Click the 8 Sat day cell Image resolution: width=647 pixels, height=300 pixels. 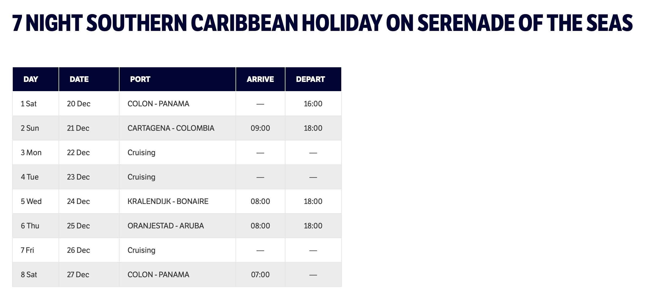pos(29,275)
